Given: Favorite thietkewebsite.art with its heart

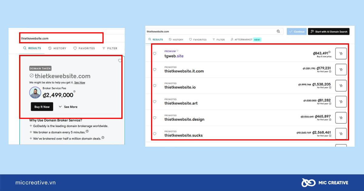Looking at the screenshot, I should tap(154, 102).
